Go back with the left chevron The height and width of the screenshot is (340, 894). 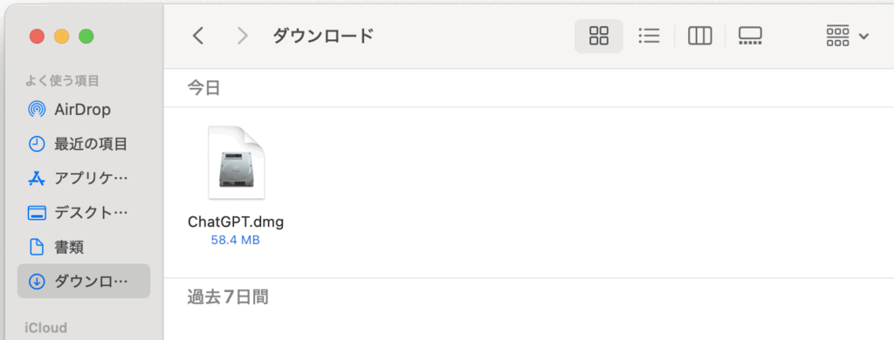[198, 37]
